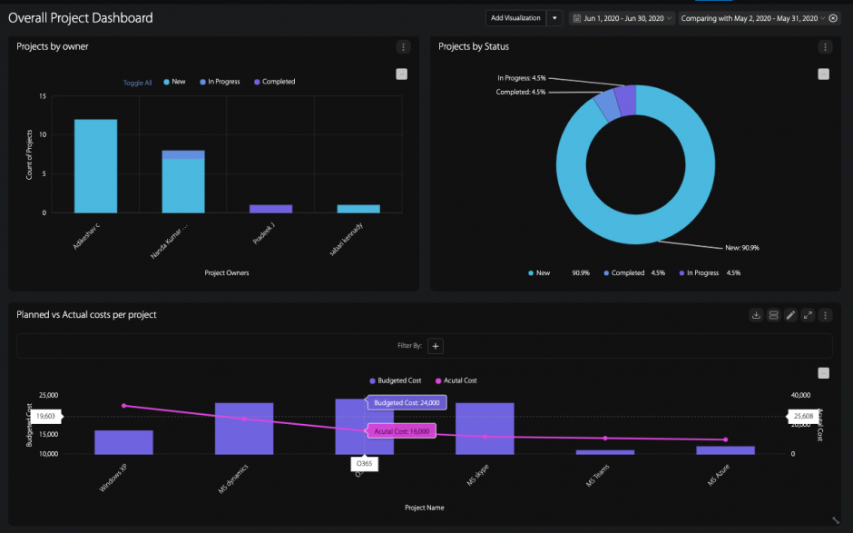
Task: Open the kebab menu on Projects by owner
Action: click(x=403, y=46)
